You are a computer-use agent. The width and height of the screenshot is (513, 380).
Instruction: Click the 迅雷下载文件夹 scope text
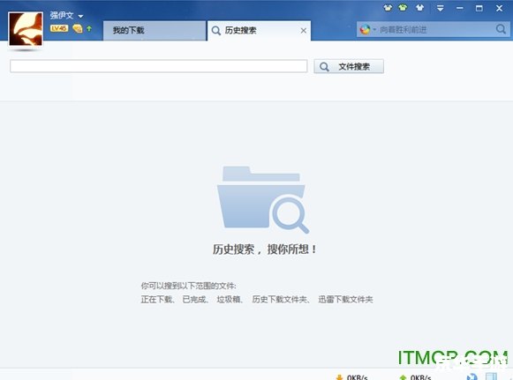345,299
